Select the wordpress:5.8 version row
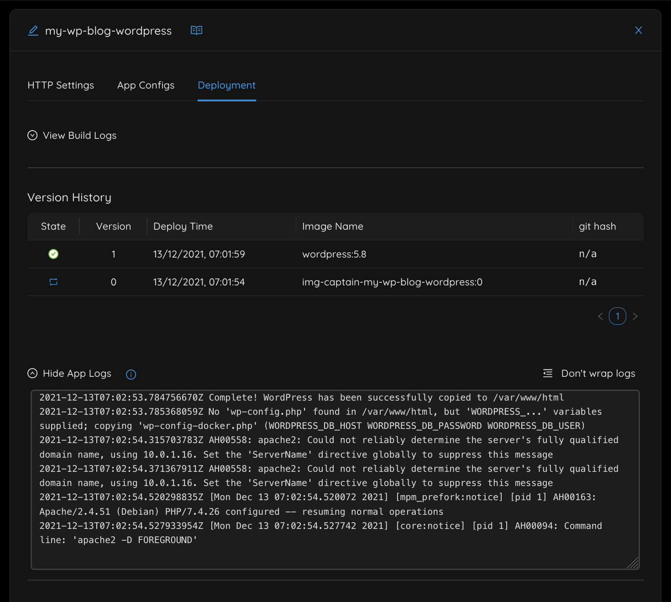The width and height of the screenshot is (671, 602). click(334, 254)
